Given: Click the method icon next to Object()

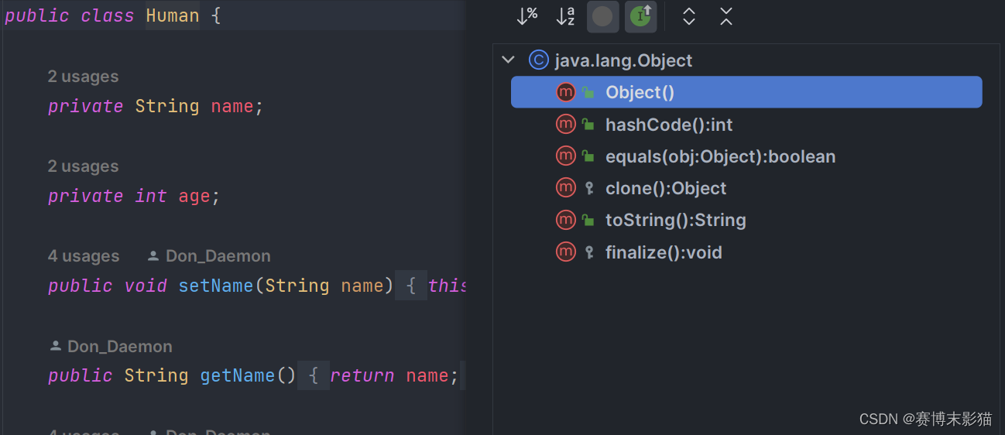Looking at the screenshot, I should point(566,92).
